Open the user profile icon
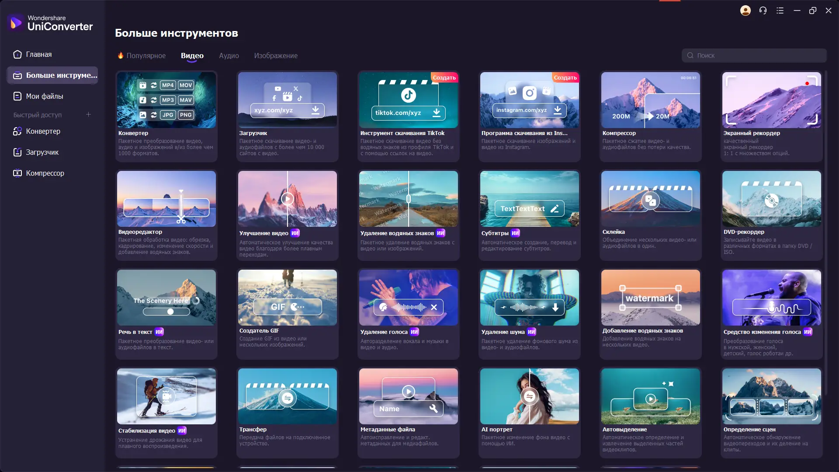 (x=745, y=10)
